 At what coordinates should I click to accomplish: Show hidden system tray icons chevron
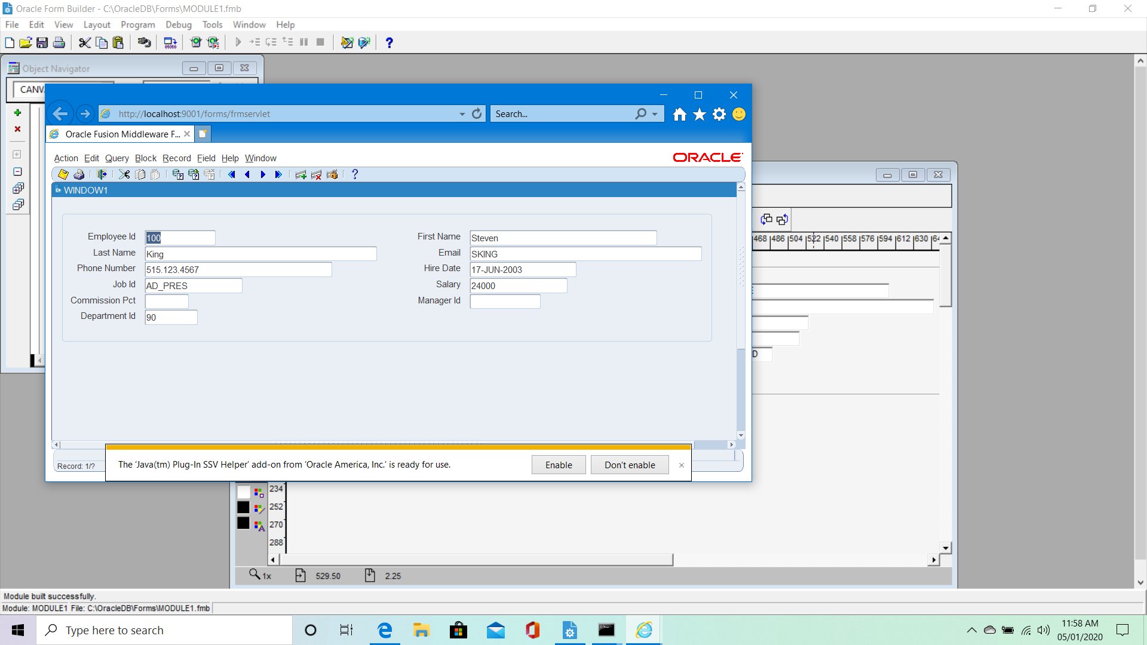coord(972,630)
